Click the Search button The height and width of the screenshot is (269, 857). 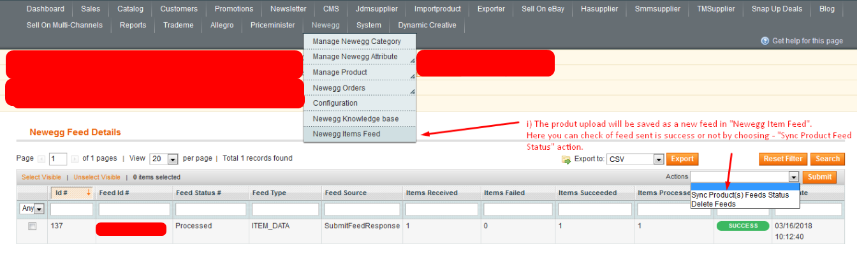(x=828, y=159)
